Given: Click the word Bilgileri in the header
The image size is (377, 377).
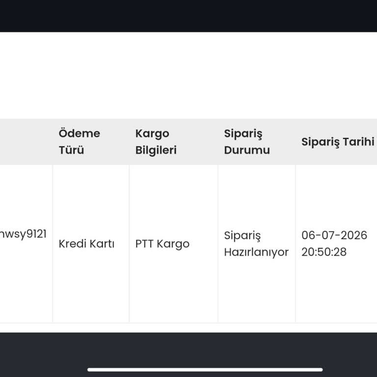Looking at the screenshot, I should tap(156, 150).
